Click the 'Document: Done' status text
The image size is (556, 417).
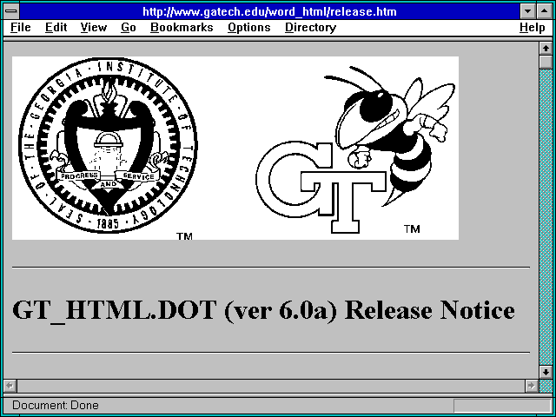tap(56, 405)
